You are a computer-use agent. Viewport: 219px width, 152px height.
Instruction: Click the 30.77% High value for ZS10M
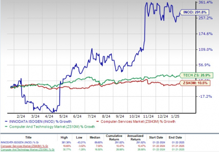pos(67,150)
